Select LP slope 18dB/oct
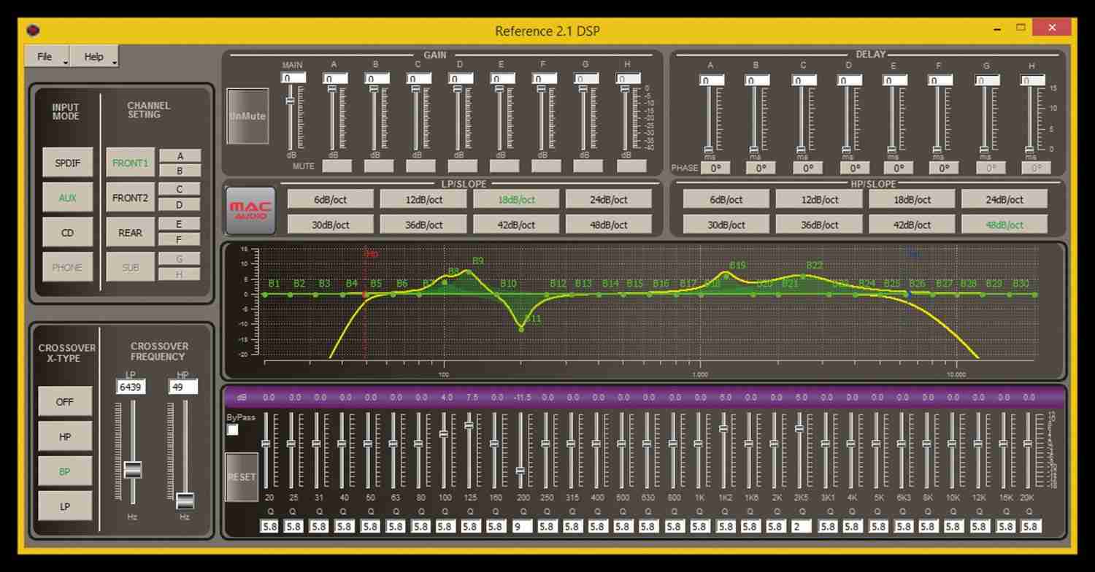The width and height of the screenshot is (1095, 572). (516, 199)
